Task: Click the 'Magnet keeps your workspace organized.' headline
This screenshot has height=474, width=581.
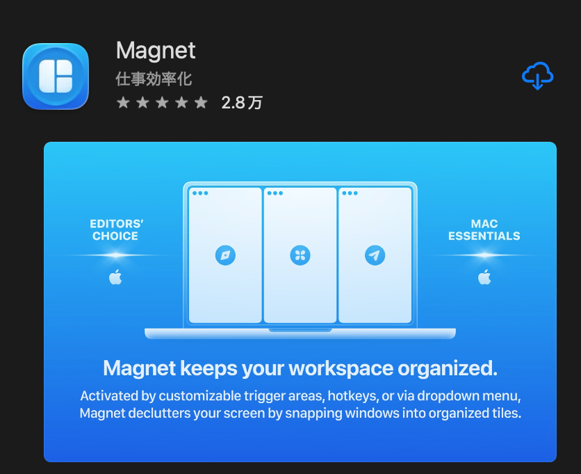Action: click(300, 368)
